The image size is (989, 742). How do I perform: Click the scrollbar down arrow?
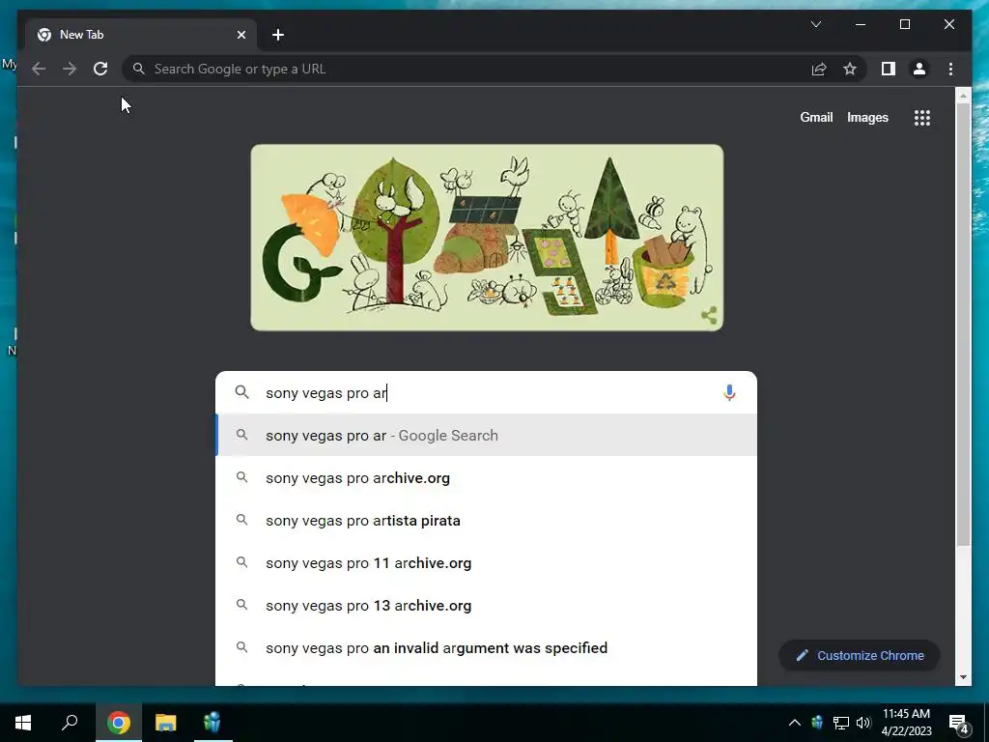(963, 677)
